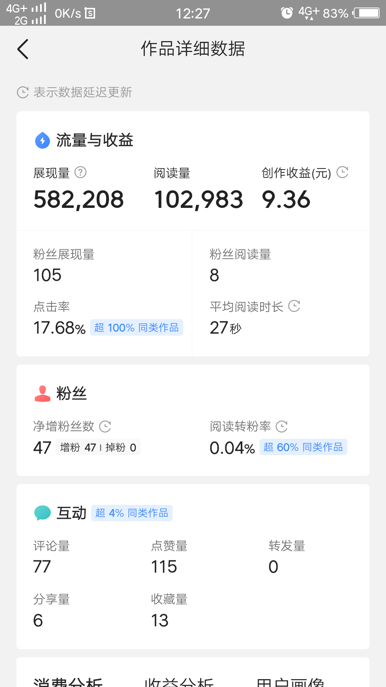
Task: Open the 收益分析 tab
Action: coord(179,682)
